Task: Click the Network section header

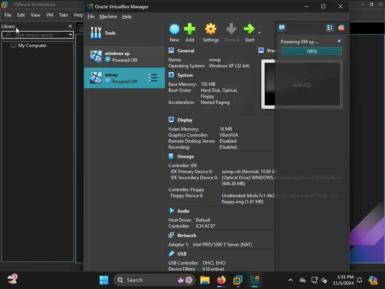Action: tap(186, 236)
